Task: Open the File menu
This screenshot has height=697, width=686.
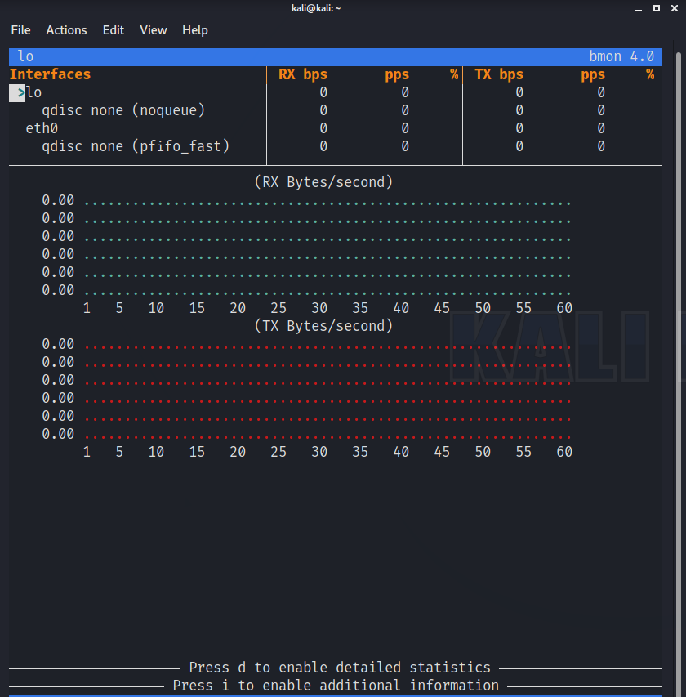Action: point(20,30)
